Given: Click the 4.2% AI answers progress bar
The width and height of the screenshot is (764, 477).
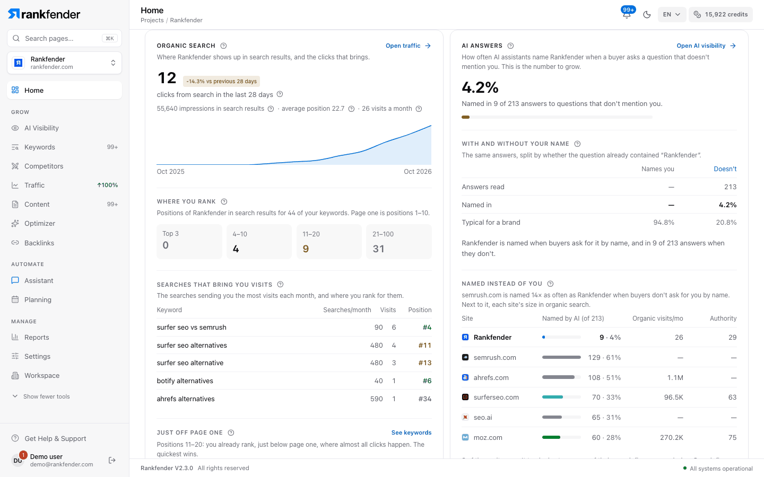Looking at the screenshot, I should pyautogui.click(x=557, y=117).
